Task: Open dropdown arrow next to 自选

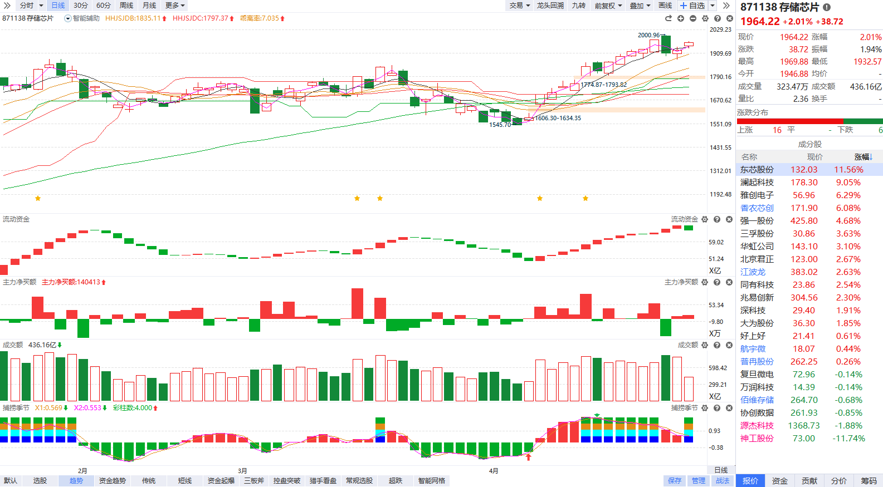Action: pos(713,6)
